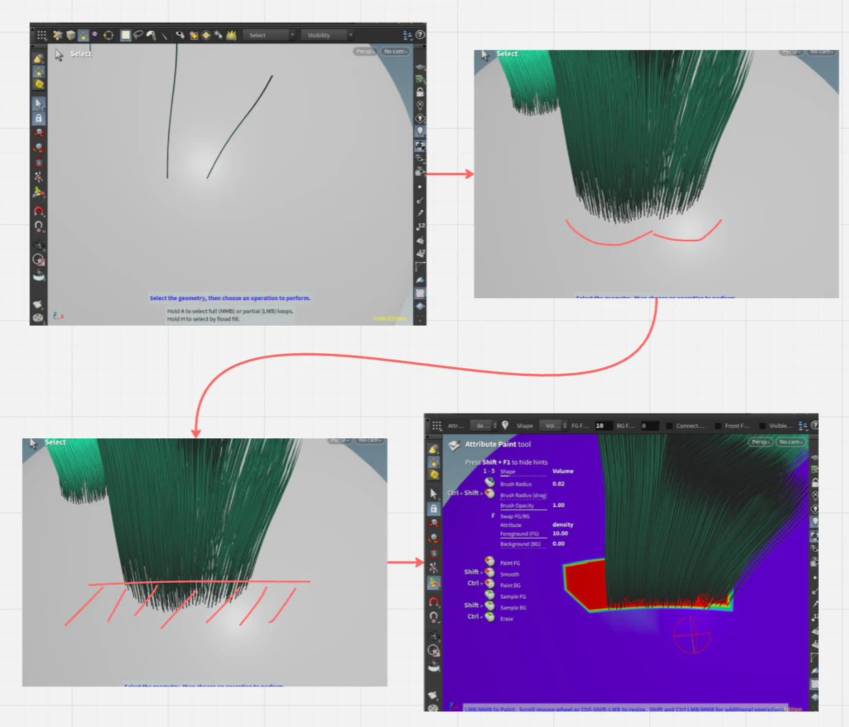Open the Persp view menu in the two-curve viewport

pyautogui.click(x=365, y=52)
